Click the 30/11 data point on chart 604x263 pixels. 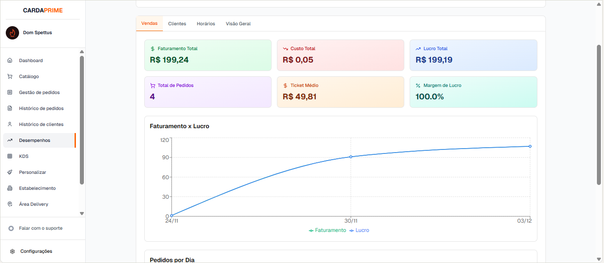(x=351, y=157)
